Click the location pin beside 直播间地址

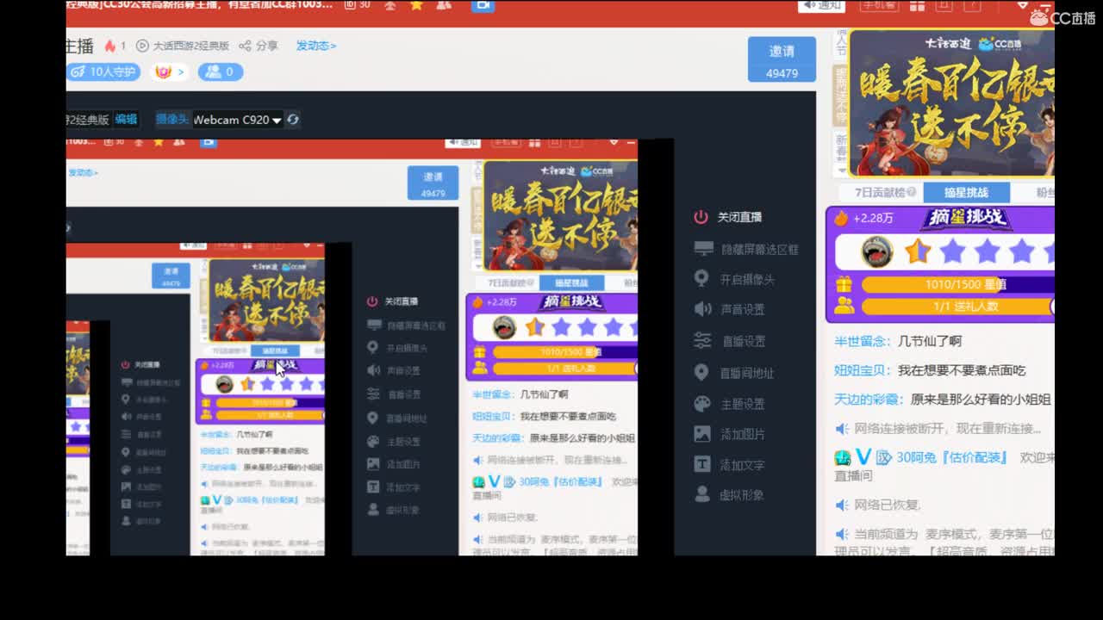[701, 372]
